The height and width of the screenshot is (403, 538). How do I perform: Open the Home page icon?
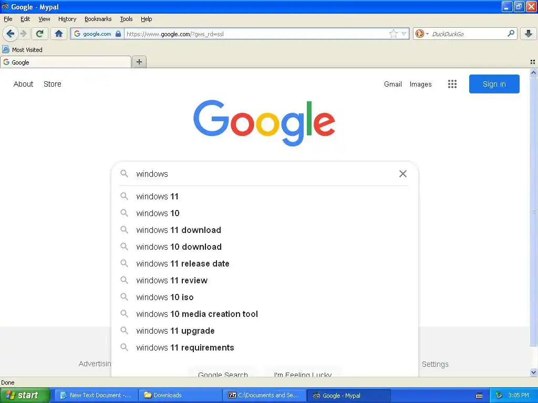pos(59,34)
